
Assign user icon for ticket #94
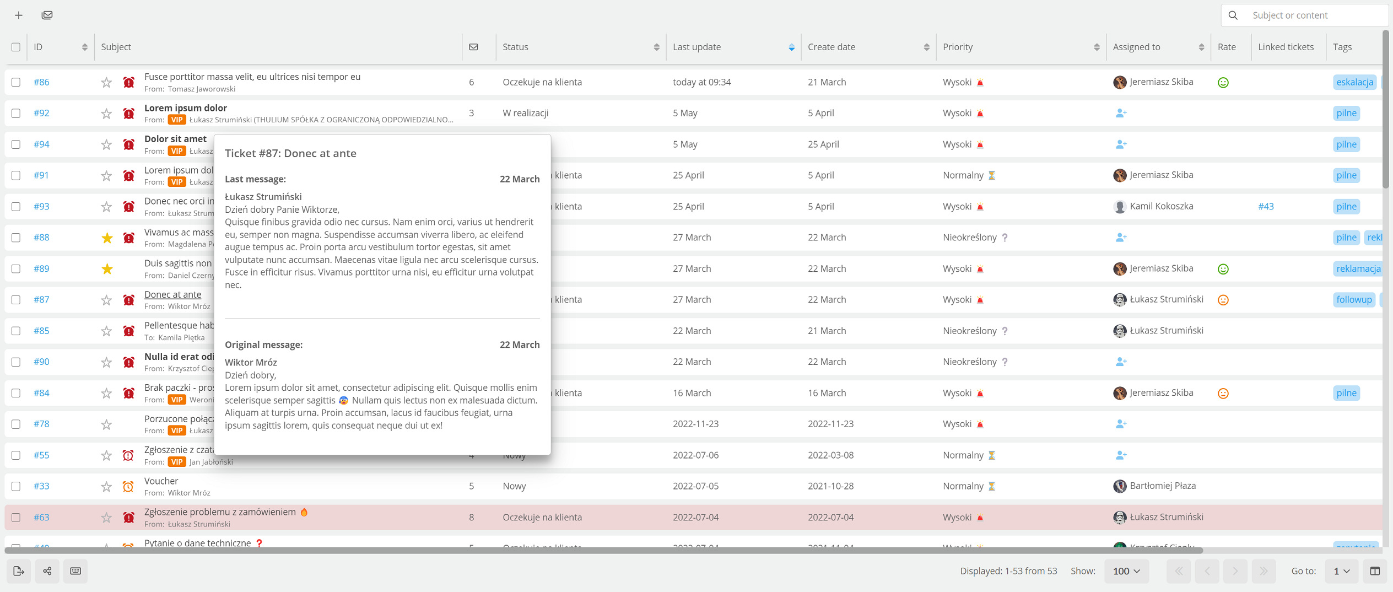tap(1121, 144)
